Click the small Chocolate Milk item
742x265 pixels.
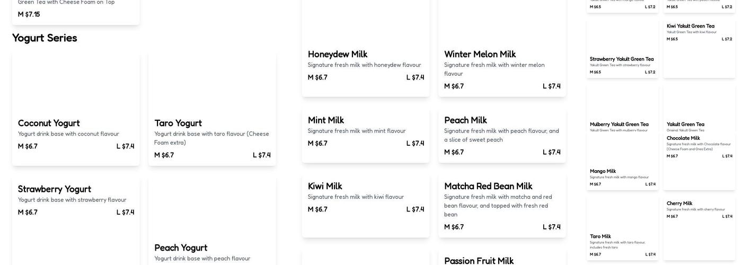coord(683,138)
